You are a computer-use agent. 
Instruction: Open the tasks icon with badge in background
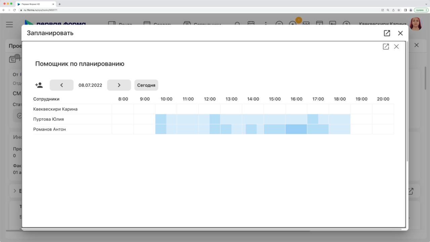pos(13,59)
